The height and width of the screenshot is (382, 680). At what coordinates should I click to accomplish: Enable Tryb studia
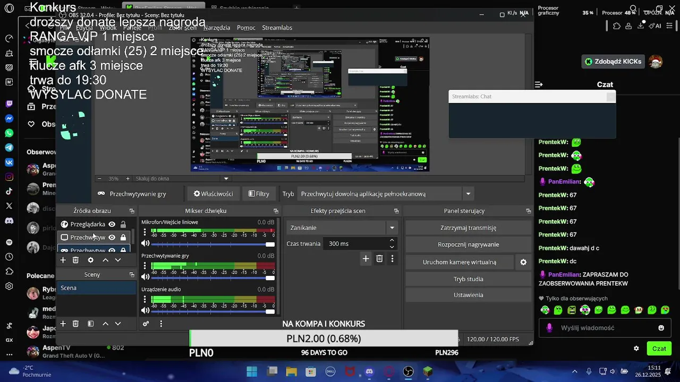pos(468,279)
